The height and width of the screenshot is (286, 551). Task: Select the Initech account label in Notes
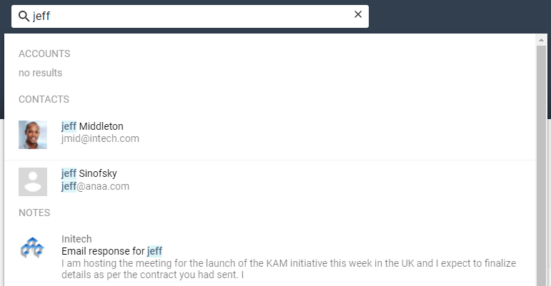[76, 239]
